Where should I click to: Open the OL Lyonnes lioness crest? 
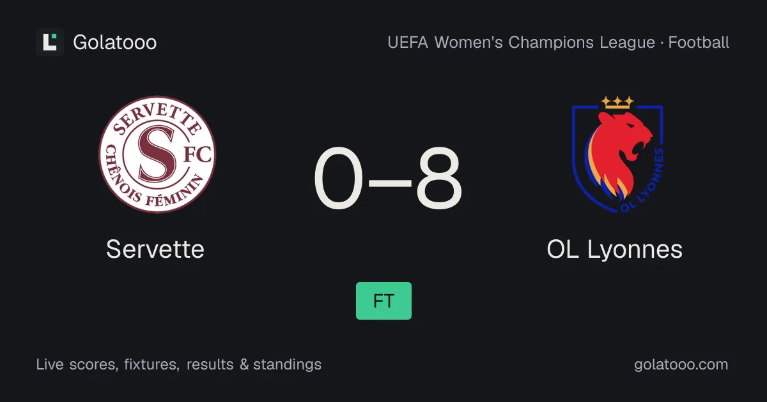tap(617, 154)
